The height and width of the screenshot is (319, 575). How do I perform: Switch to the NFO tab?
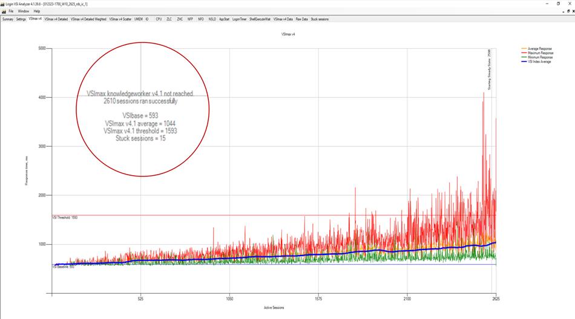point(200,19)
